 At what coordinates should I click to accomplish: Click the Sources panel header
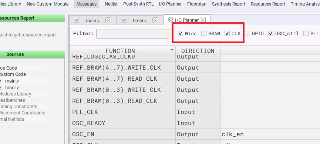[x=32, y=54]
